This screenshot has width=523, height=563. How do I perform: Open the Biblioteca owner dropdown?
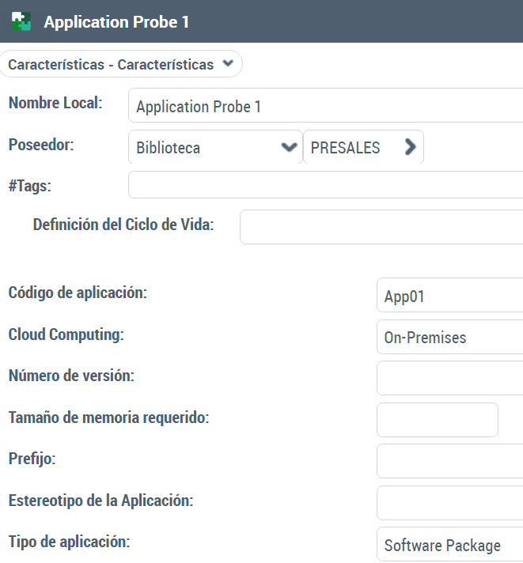pos(215,147)
